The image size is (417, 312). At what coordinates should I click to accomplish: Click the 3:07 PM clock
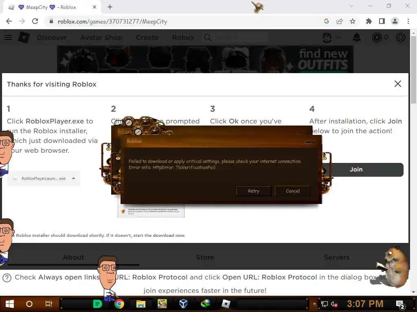(365, 304)
